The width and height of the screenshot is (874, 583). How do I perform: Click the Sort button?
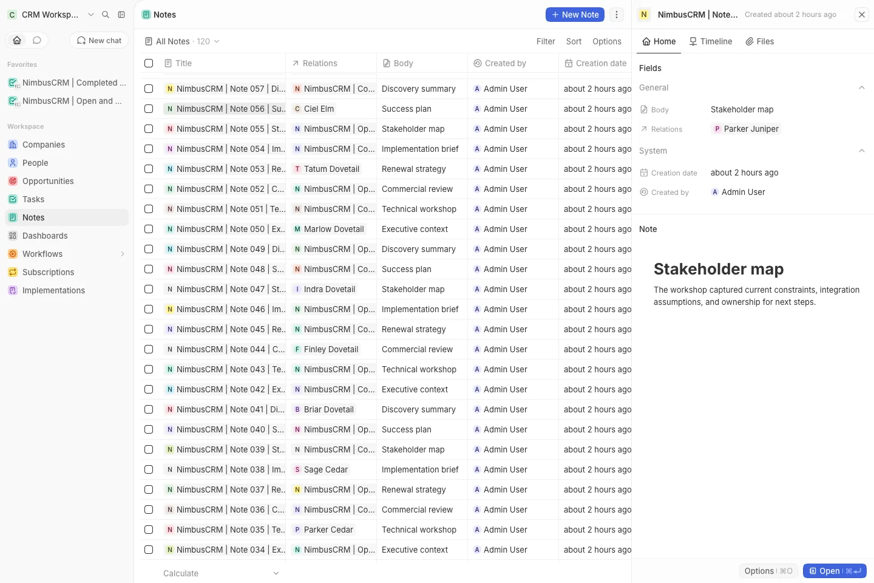574,41
